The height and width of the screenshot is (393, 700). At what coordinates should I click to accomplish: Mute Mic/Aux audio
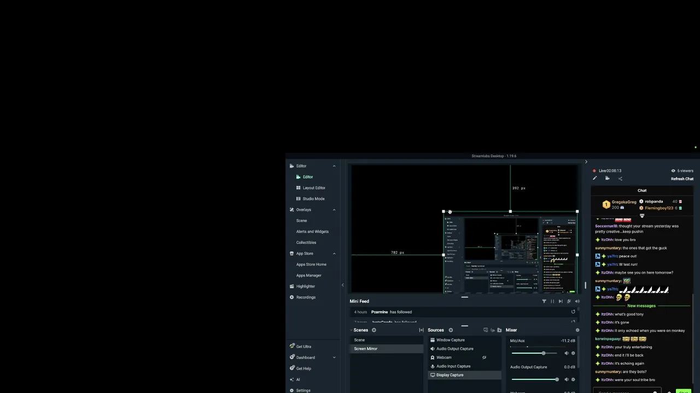(x=567, y=353)
